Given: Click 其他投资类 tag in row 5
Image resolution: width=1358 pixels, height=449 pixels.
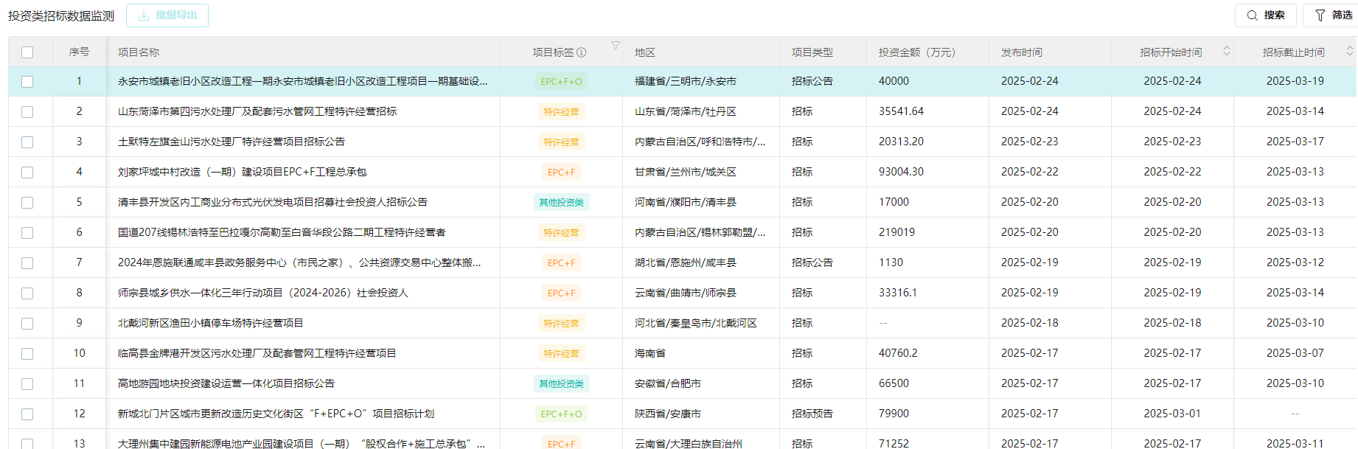Looking at the screenshot, I should pos(561,203).
